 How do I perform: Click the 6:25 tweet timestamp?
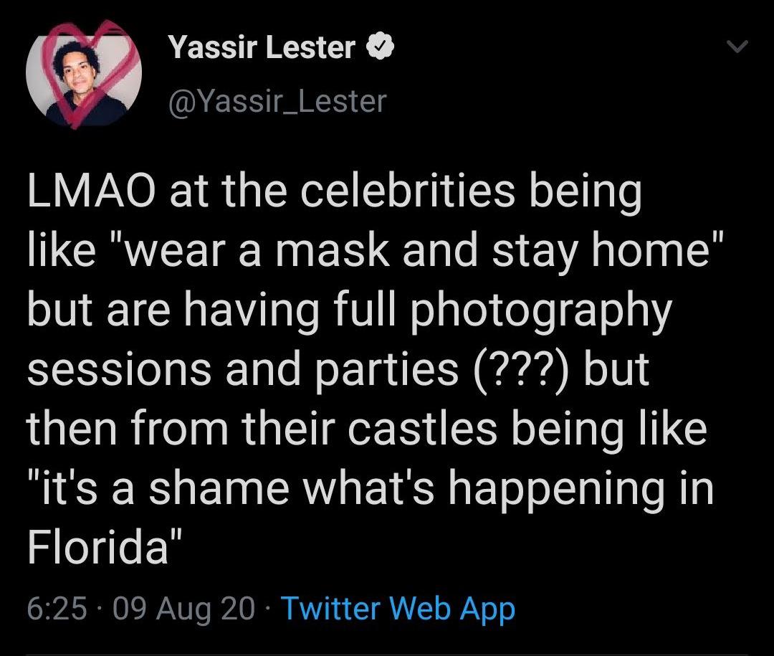[x=57, y=608]
